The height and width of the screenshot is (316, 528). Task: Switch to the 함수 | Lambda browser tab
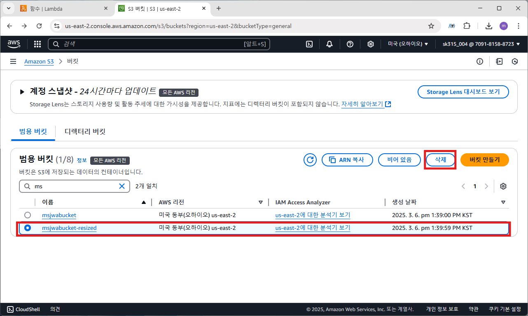pos(64,8)
